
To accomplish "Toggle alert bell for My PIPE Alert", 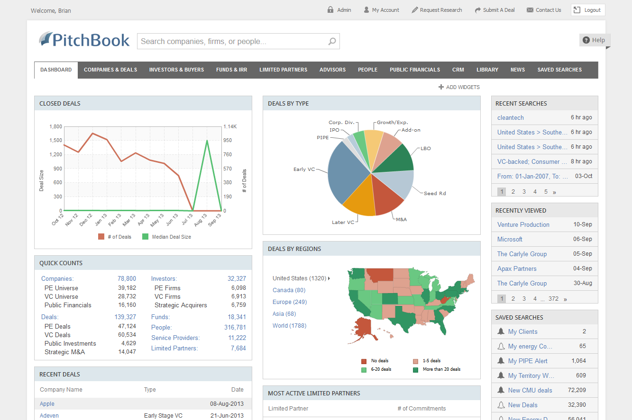I will coord(501,361).
